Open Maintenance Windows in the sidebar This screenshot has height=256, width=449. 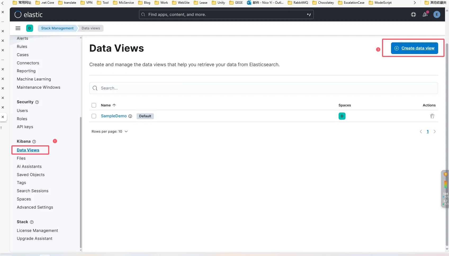(39, 87)
